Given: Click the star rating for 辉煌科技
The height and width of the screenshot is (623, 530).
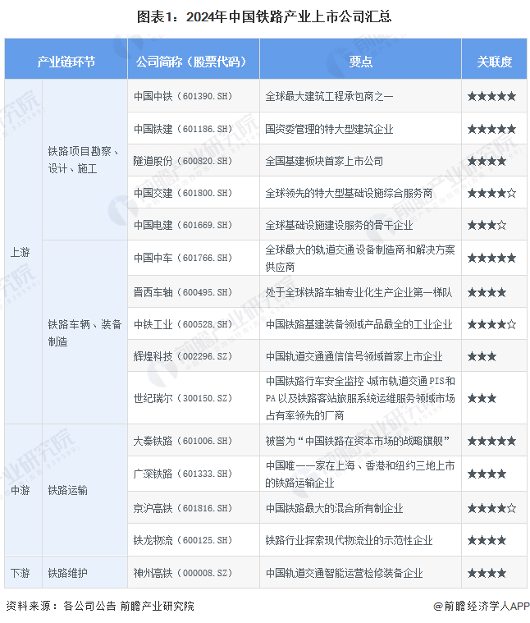Looking at the screenshot, I should 482,356.
